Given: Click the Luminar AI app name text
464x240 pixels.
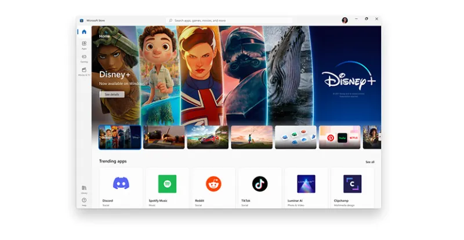Looking at the screenshot, I should 295,201.
